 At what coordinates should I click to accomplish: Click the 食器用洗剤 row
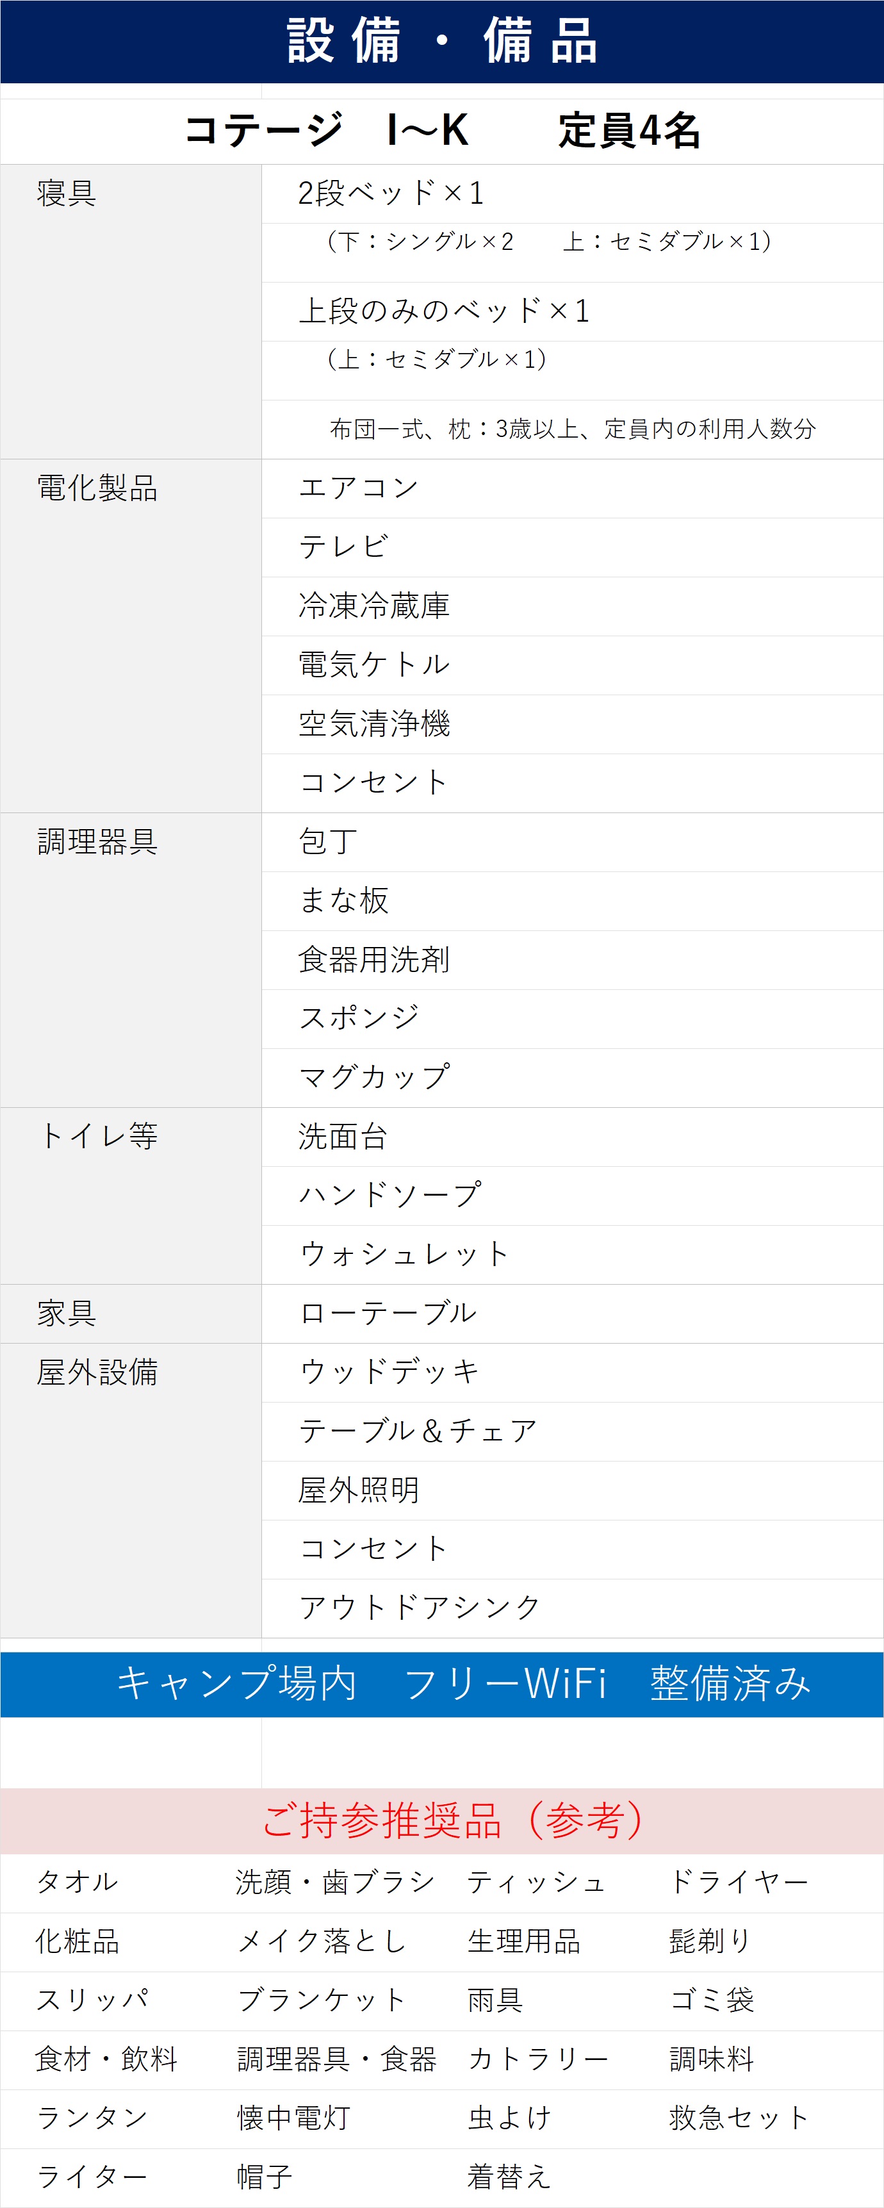tap(373, 960)
